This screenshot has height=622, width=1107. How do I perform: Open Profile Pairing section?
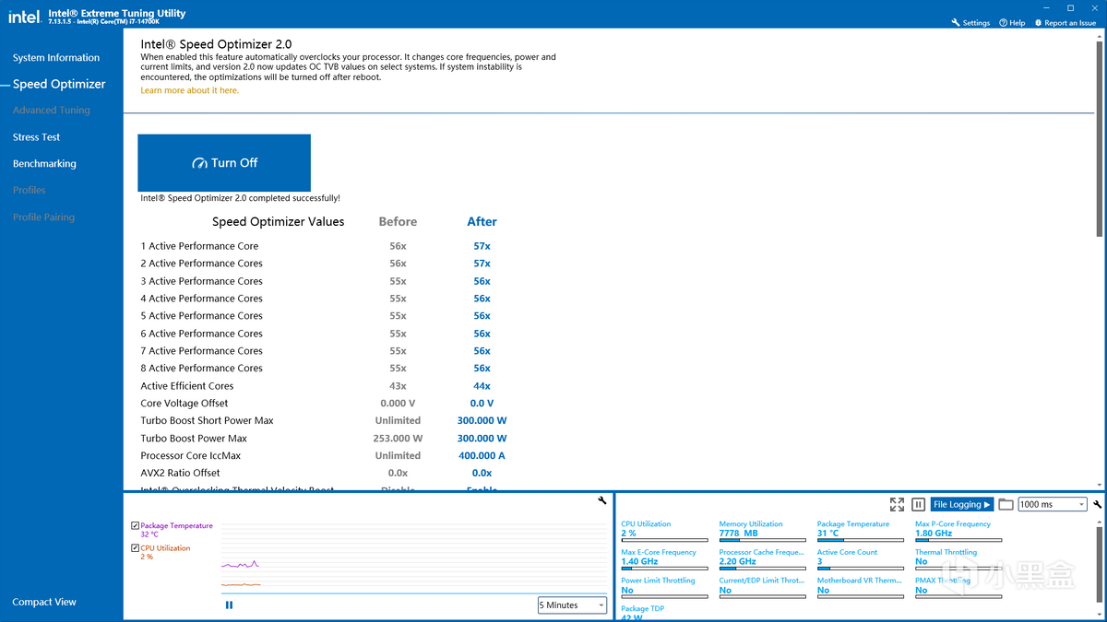pos(43,217)
